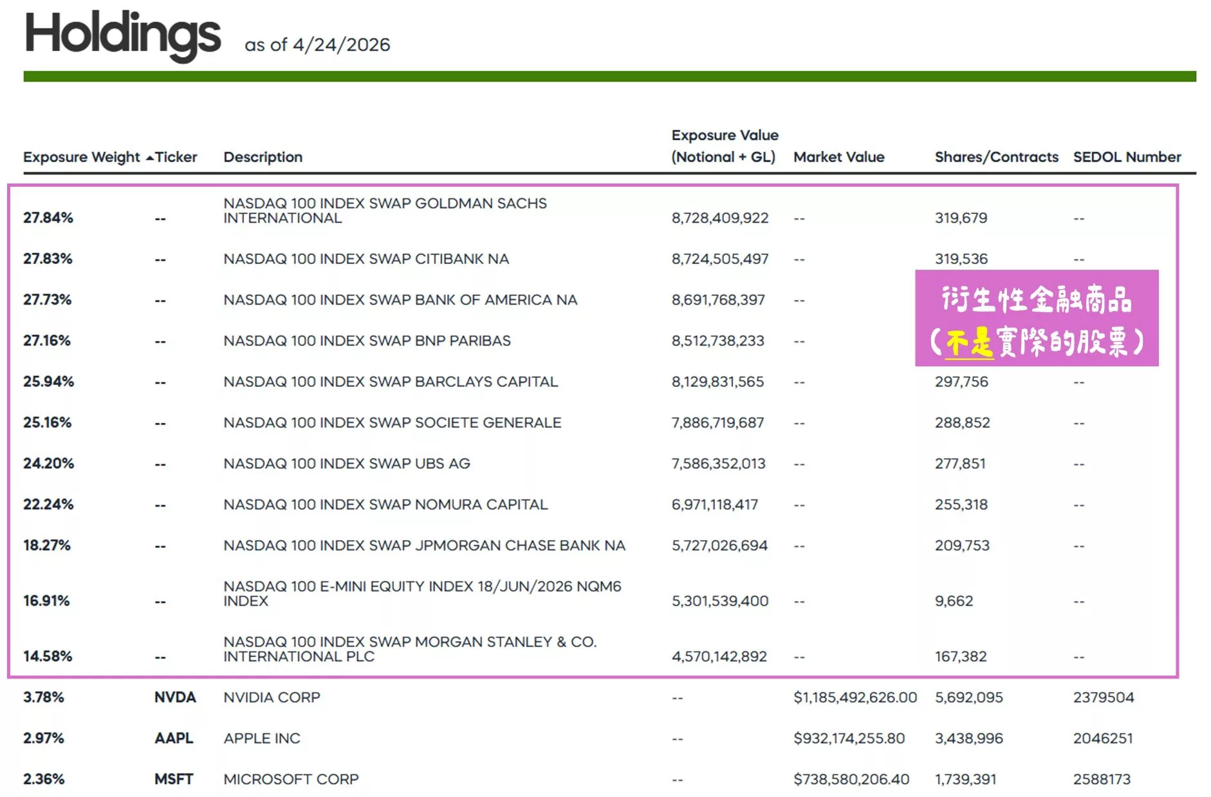The height and width of the screenshot is (797, 1211).
Task: Sort by the Market Value column header
Action: [838, 157]
